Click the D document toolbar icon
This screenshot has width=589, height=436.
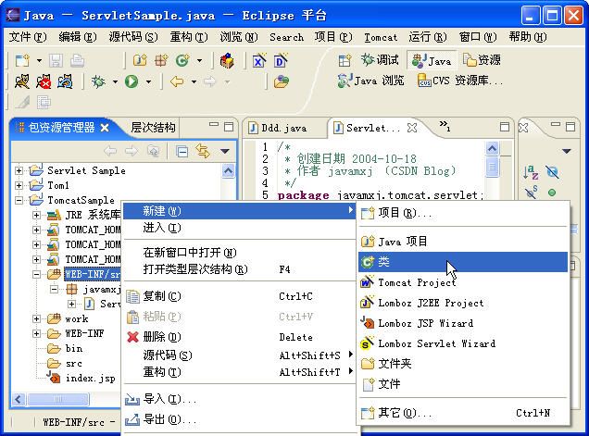coord(281,60)
